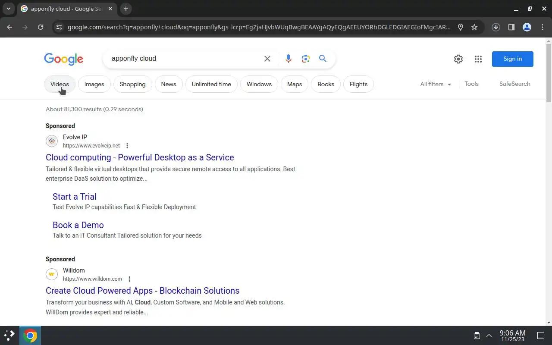Select the Videos filter tab
The image size is (552, 345).
tap(60, 84)
